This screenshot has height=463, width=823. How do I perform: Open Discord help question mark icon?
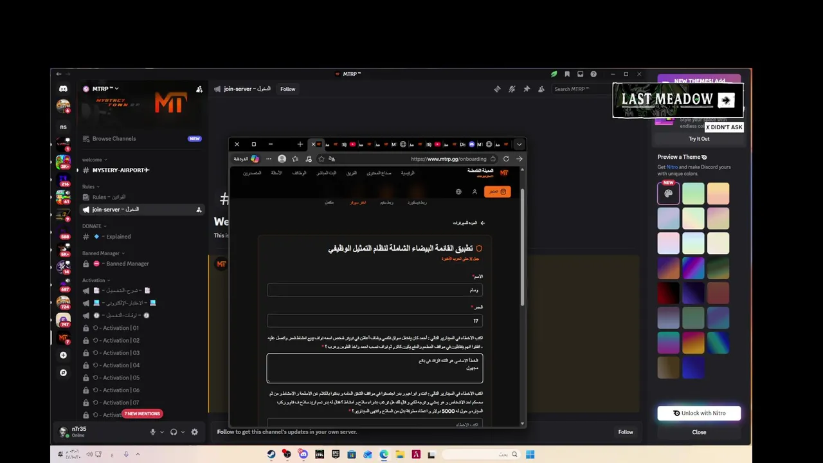click(593, 74)
